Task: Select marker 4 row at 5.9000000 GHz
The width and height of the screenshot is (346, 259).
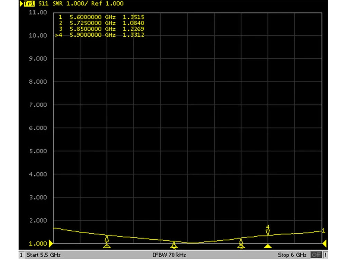Action: (x=100, y=35)
